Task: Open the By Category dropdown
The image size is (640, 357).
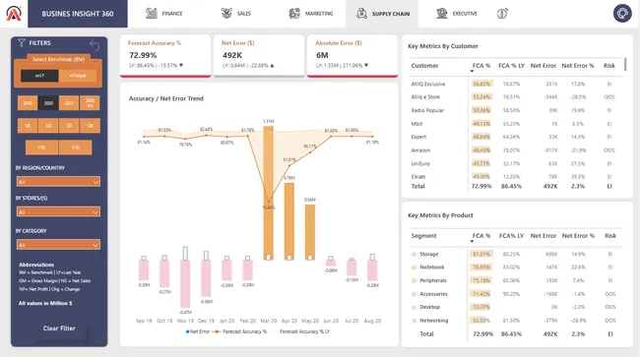Action: 58,245
